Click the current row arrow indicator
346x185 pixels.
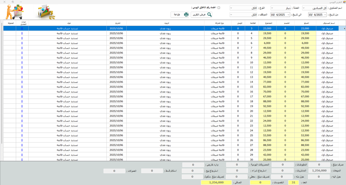(344, 29)
